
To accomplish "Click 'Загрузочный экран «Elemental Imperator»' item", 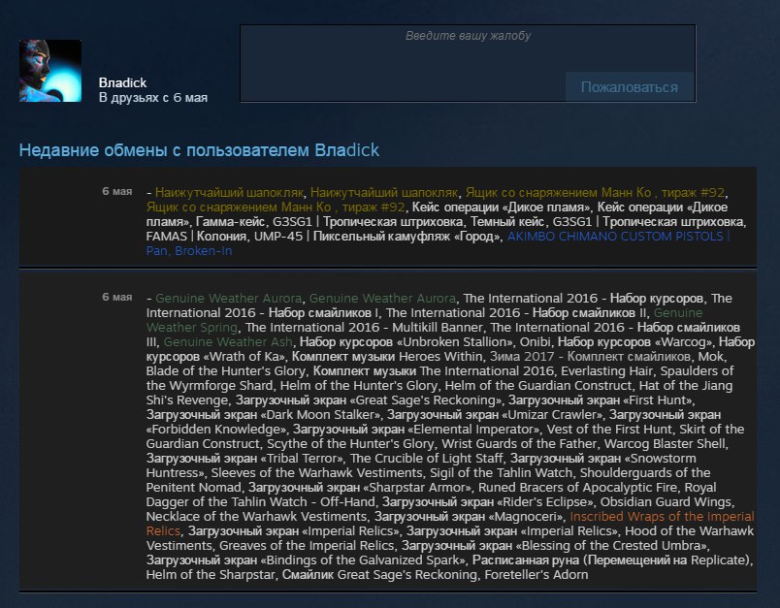I will [416, 429].
